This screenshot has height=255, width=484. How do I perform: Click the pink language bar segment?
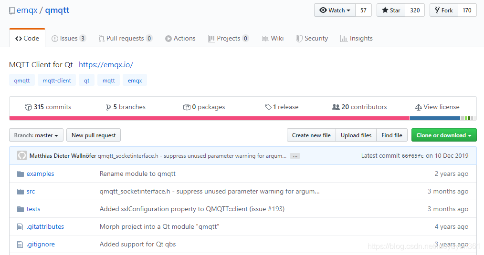(x=209, y=118)
